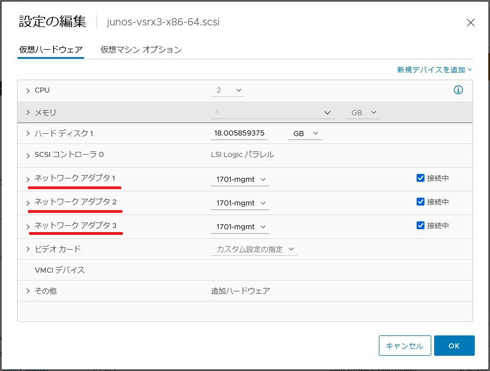
Task: Expand ネットワーク アダプタ 2 section
Action: pyautogui.click(x=28, y=203)
